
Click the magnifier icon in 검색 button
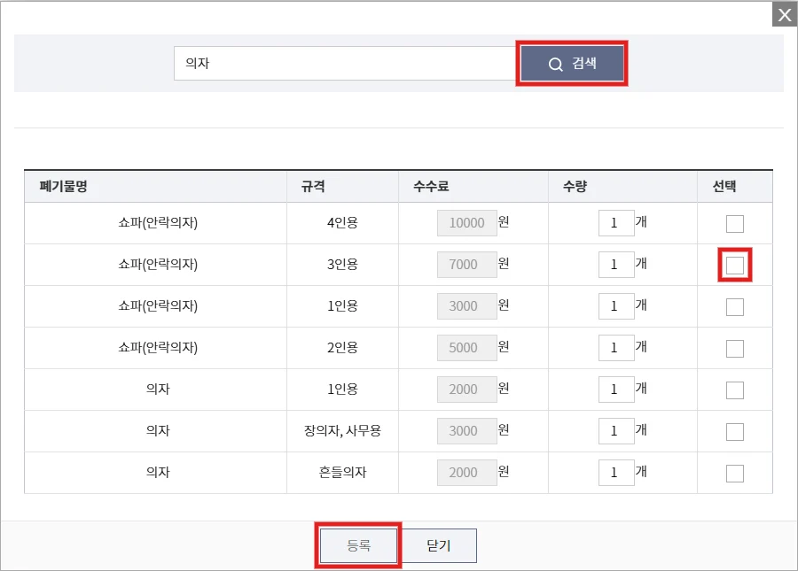555,65
